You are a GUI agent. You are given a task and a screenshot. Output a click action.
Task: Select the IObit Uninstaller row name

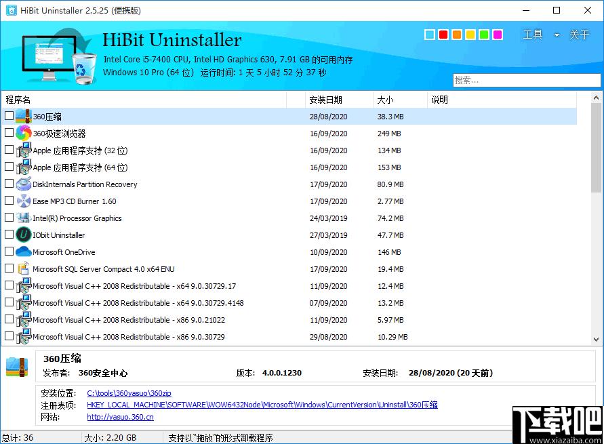click(x=58, y=235)
